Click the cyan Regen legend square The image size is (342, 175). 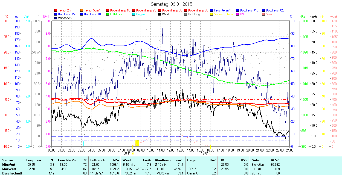tap(134, 14)
